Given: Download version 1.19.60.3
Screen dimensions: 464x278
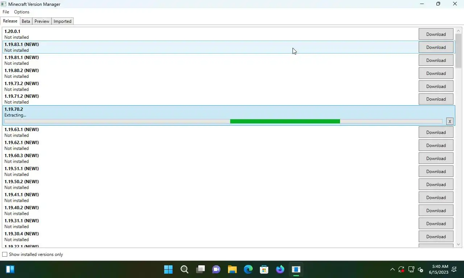Looking at the screenshot, I should click(x=436, y=159).
